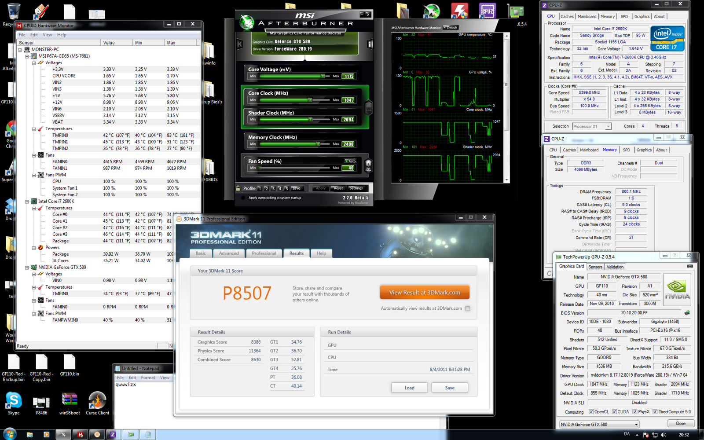Open the Afterburner info i button
This screenshot has height=440, width=704.
tap(370, 44)
